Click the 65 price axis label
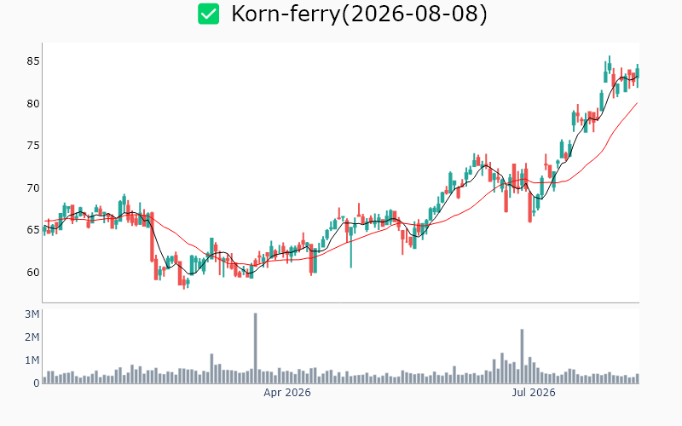Screen dimensions: 682x426 click(x=33, y=230)
